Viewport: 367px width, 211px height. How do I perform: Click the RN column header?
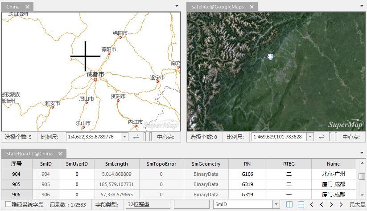pos(247,164)
